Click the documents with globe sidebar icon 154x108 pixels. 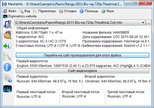click(x=7, y=78)
